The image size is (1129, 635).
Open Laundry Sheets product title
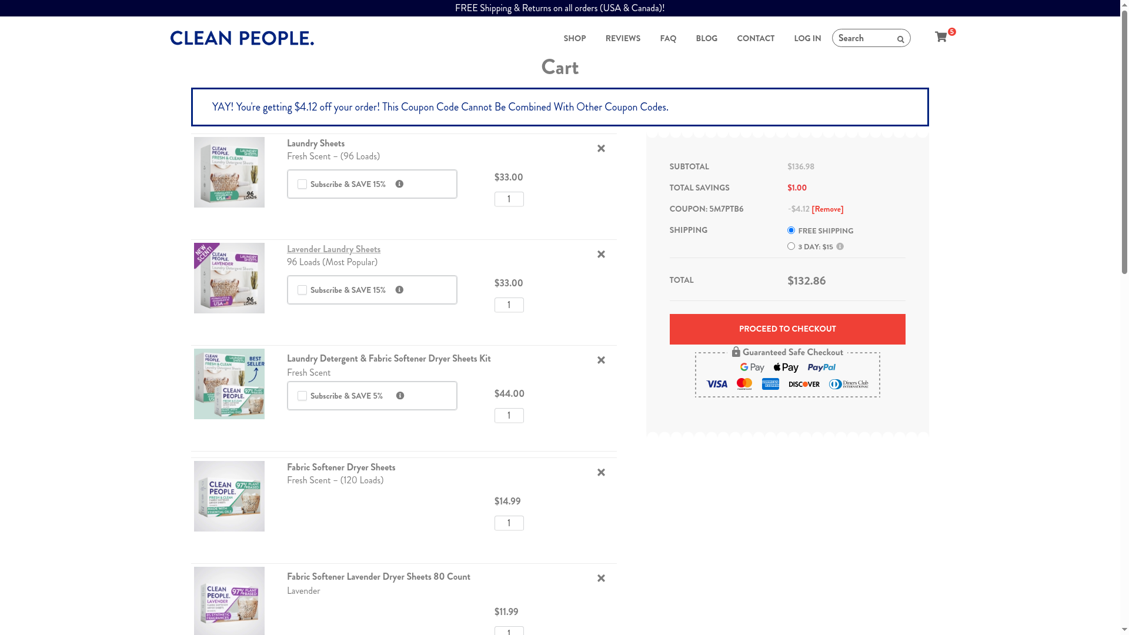pos(316,143)
